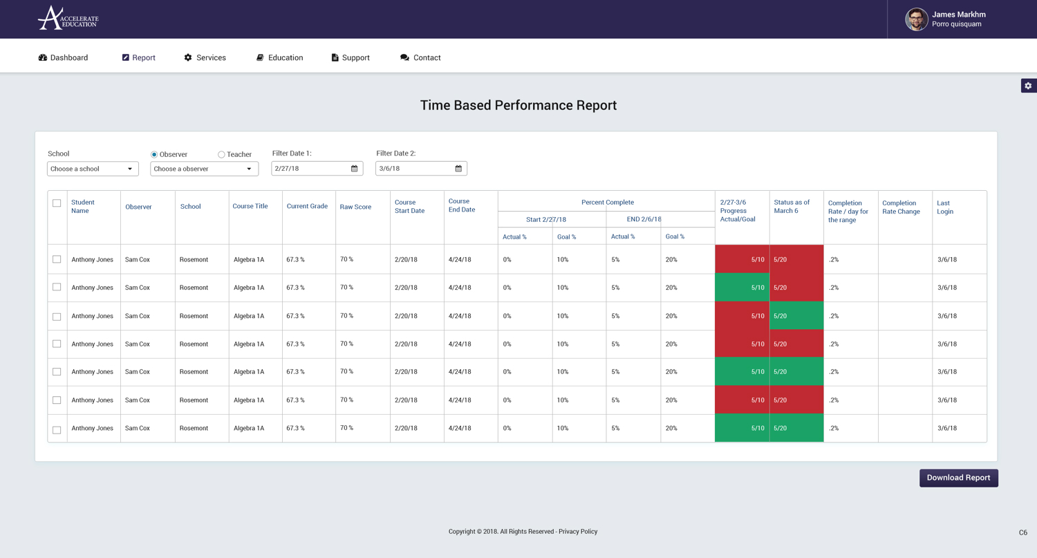
Task: Open the Privacy Policy link
Action: click(x=578, y=532)
